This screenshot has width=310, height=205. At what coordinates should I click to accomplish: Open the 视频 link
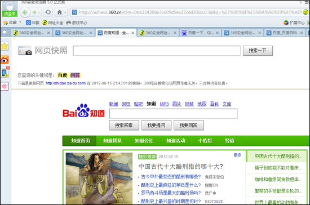[189, 104]
